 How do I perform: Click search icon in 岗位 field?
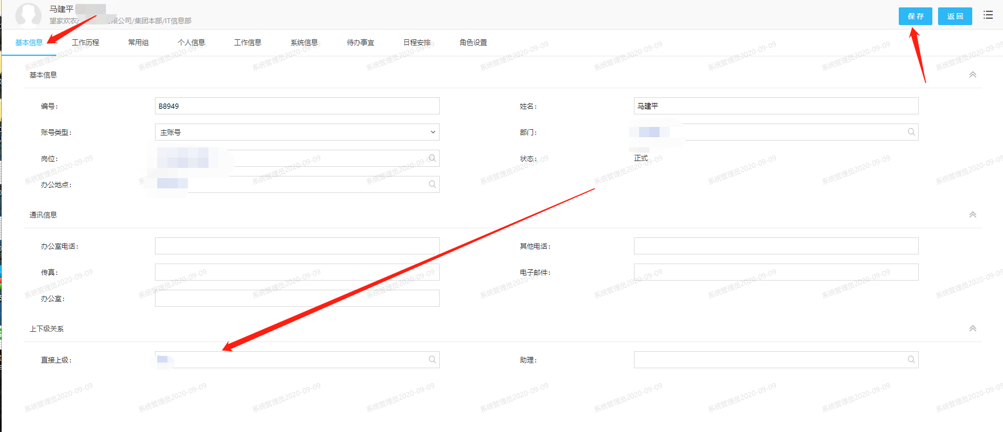[x=432, y=158]
